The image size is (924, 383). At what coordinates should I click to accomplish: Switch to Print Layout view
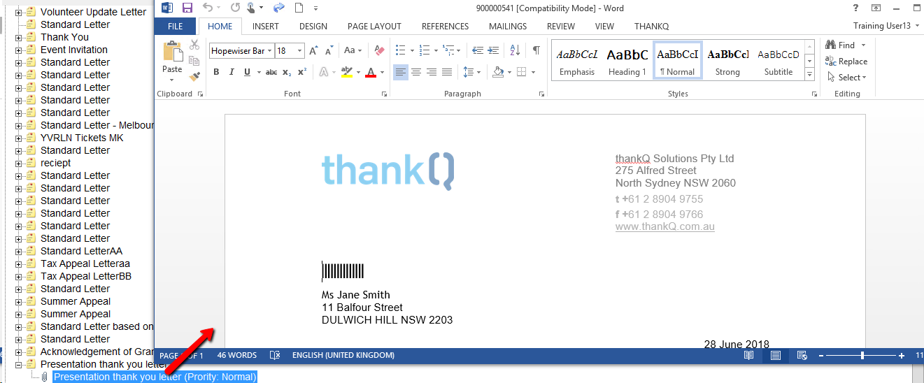775,355
